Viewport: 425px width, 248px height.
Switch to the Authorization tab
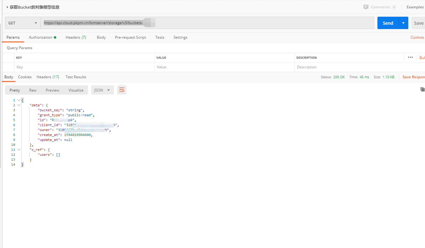(x=42, y=37)
